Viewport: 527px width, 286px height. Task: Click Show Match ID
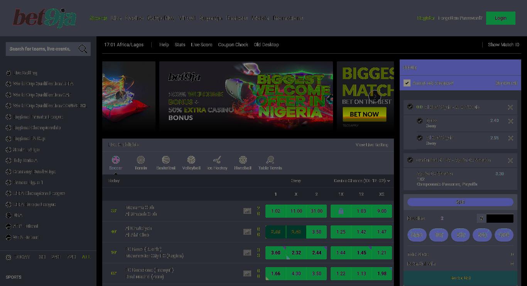pos(503,45)
